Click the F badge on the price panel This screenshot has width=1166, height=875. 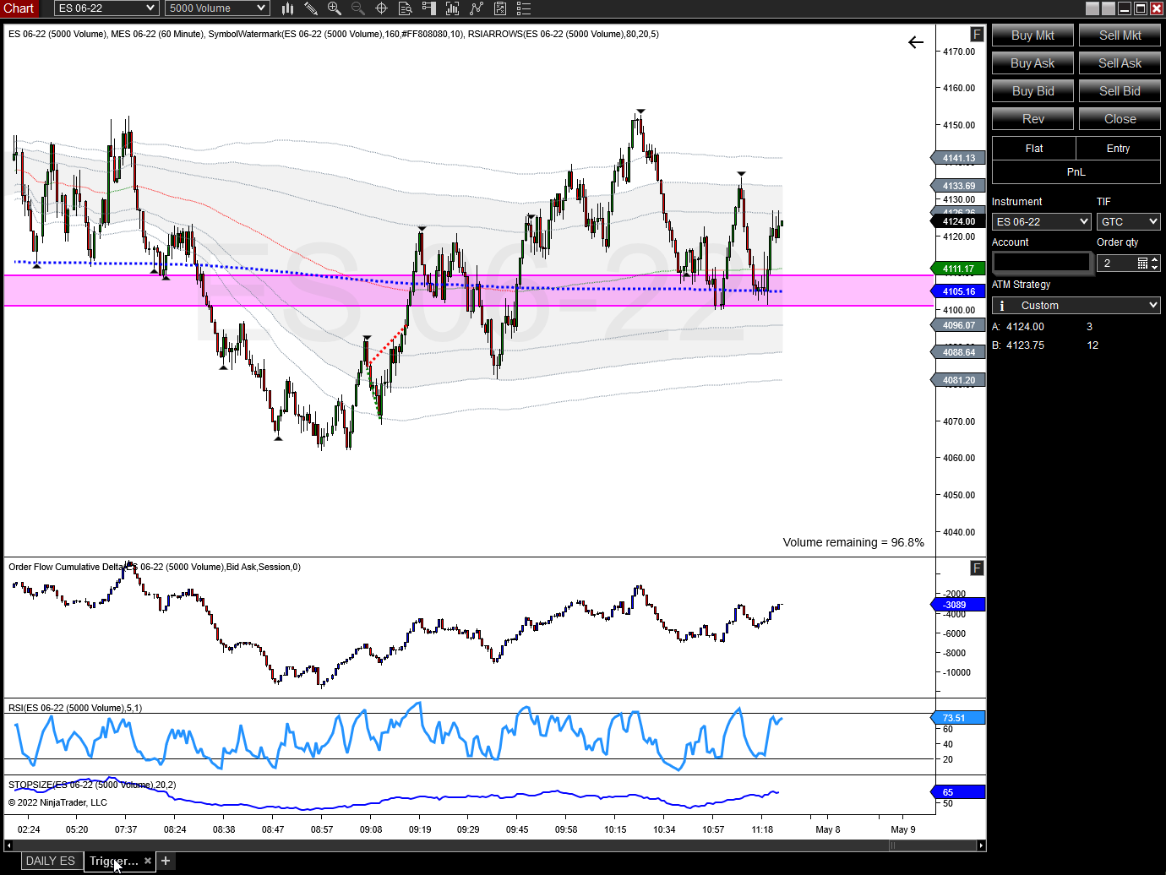[x=977, y=35]
